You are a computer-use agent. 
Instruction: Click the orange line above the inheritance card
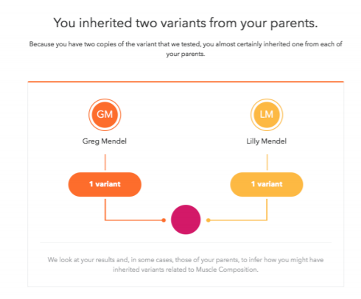pyautogui.click(x=186, y=82)
